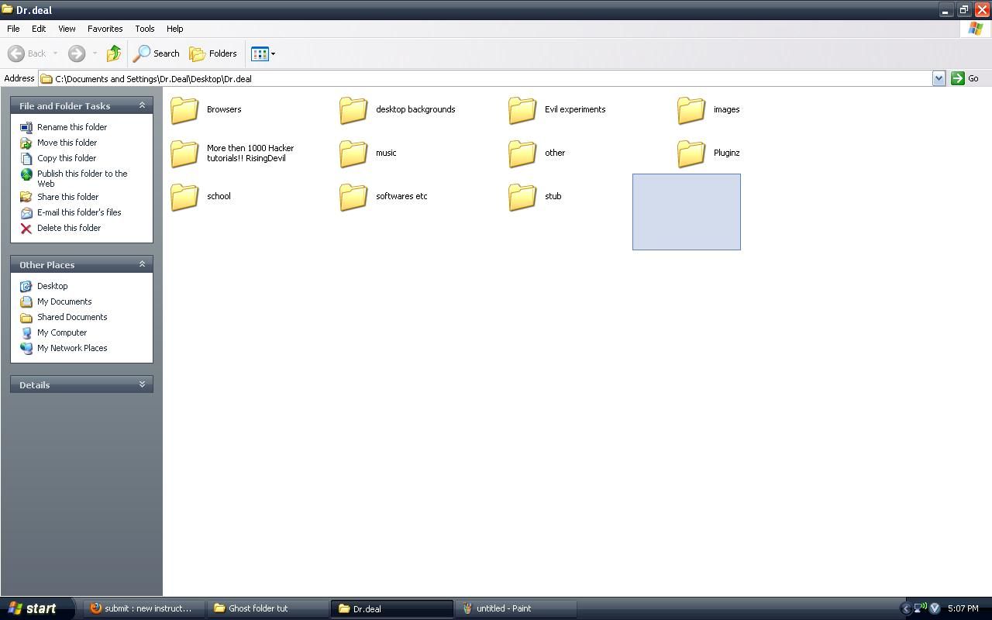Click the Up one level folder icon
This screenshot has width=992, height=620.
(113, 53)
